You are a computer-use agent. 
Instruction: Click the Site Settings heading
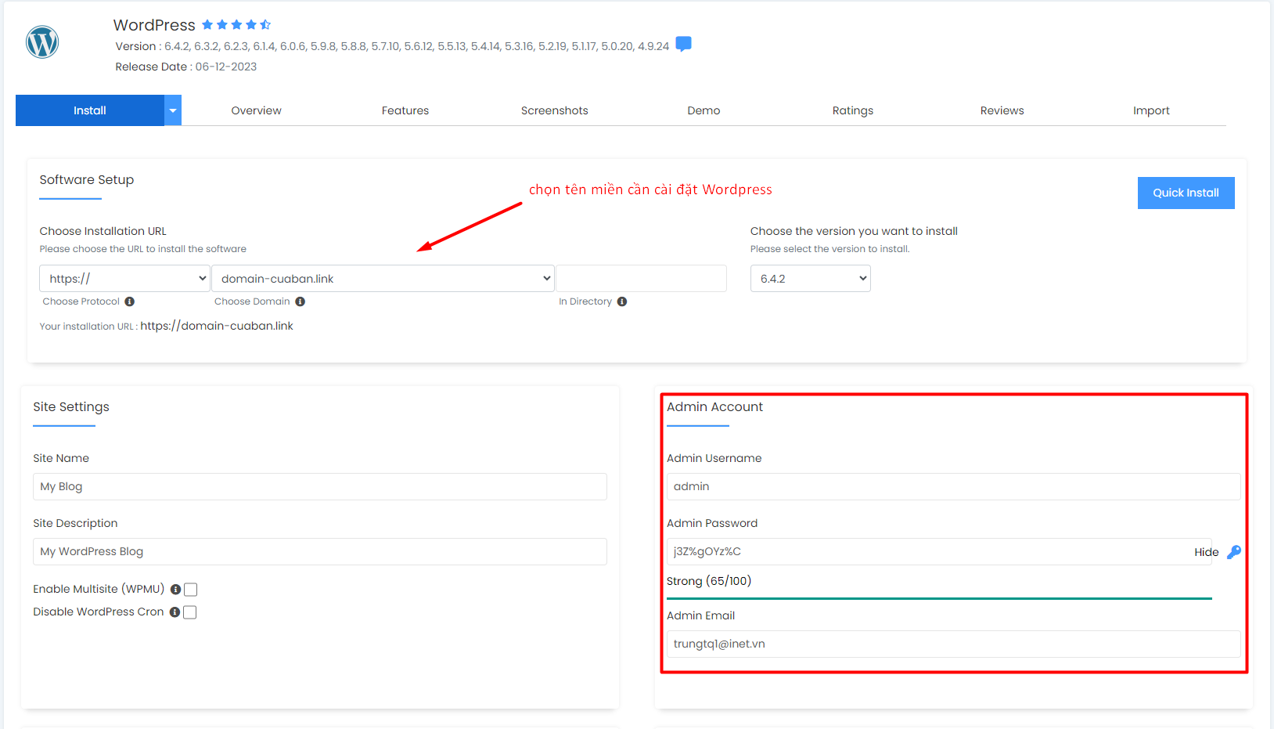[71, 406]
